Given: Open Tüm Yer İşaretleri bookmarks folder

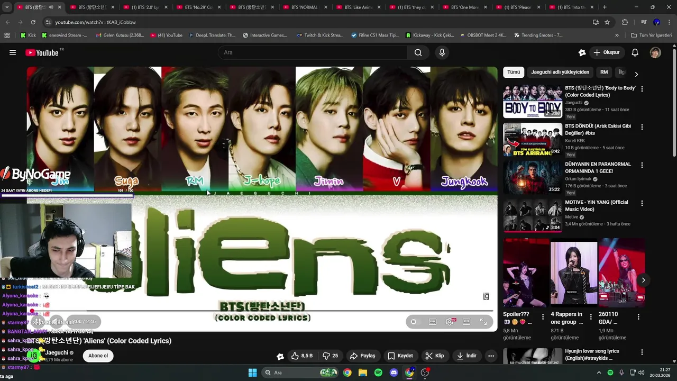Looking at the screenshot, I should 652,35.
